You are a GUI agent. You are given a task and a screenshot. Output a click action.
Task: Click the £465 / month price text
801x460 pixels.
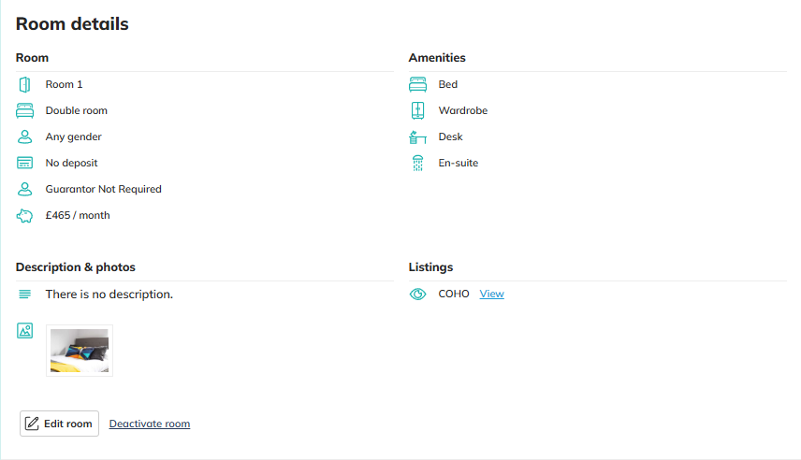pyautogui.click(x=78, y=215)
